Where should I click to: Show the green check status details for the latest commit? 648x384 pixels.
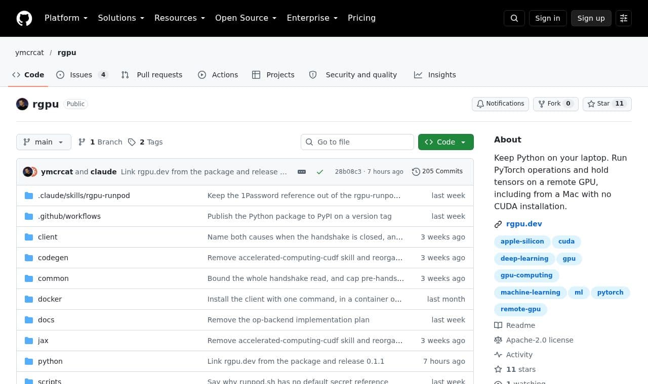coord(320,172)
